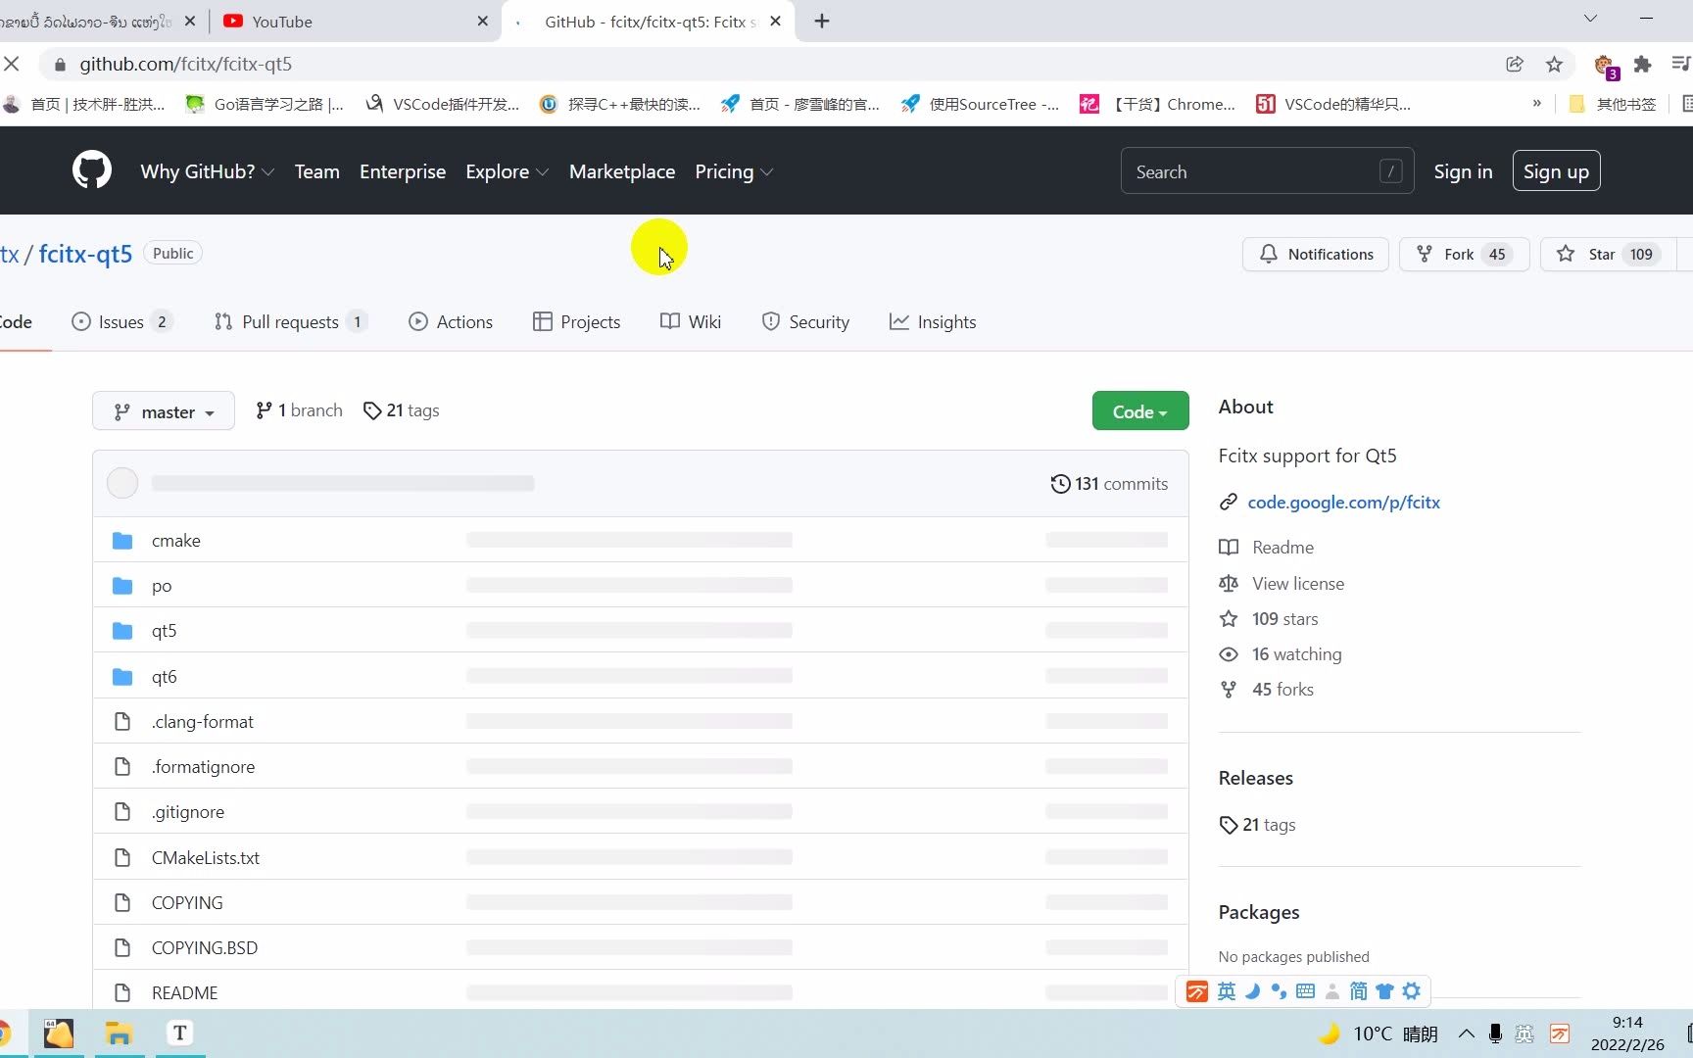
Task: Click the Notifications bell button
Action: point(1316,254)
